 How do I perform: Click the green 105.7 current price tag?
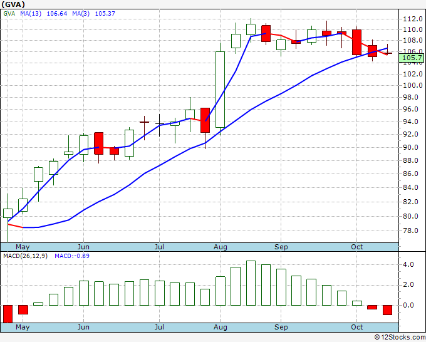tap(412, 58)
